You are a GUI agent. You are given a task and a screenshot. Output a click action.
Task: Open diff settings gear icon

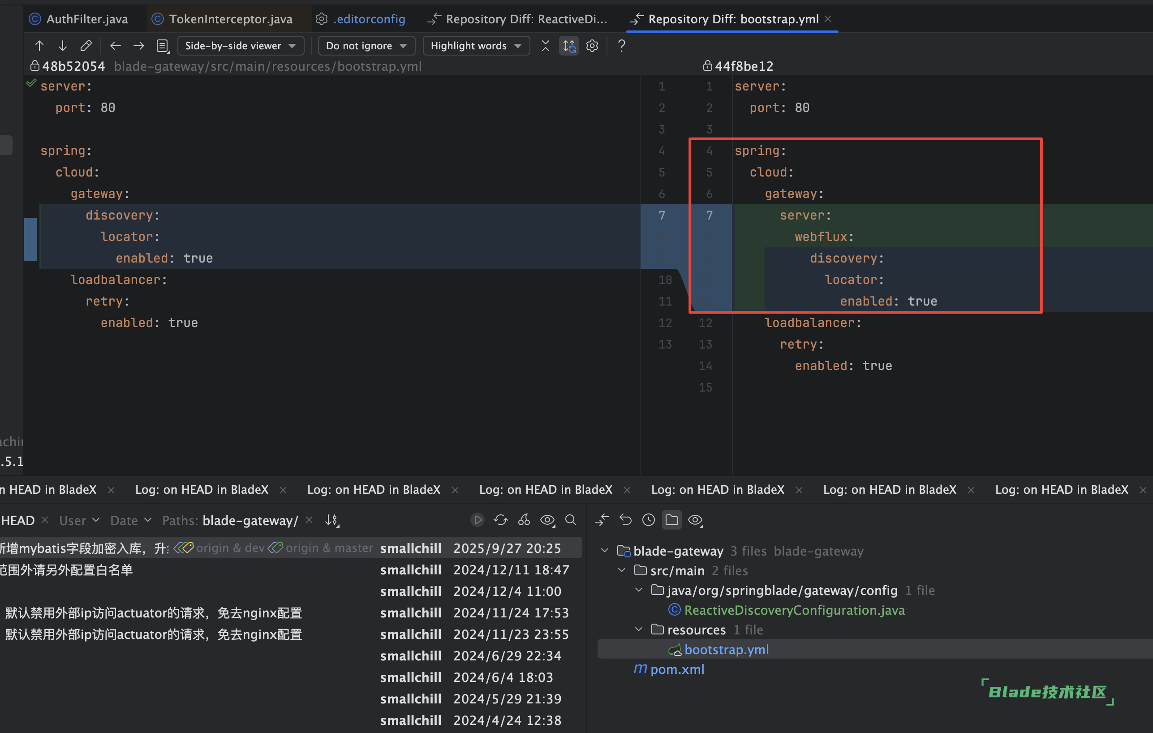click(x=592, y=46)
